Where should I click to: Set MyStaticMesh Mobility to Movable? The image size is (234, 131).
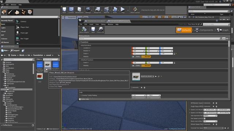click(x=146, y=57)
